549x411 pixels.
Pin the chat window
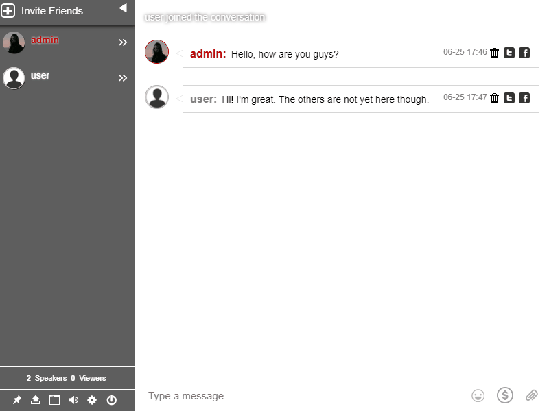click(x=17, y=400)
